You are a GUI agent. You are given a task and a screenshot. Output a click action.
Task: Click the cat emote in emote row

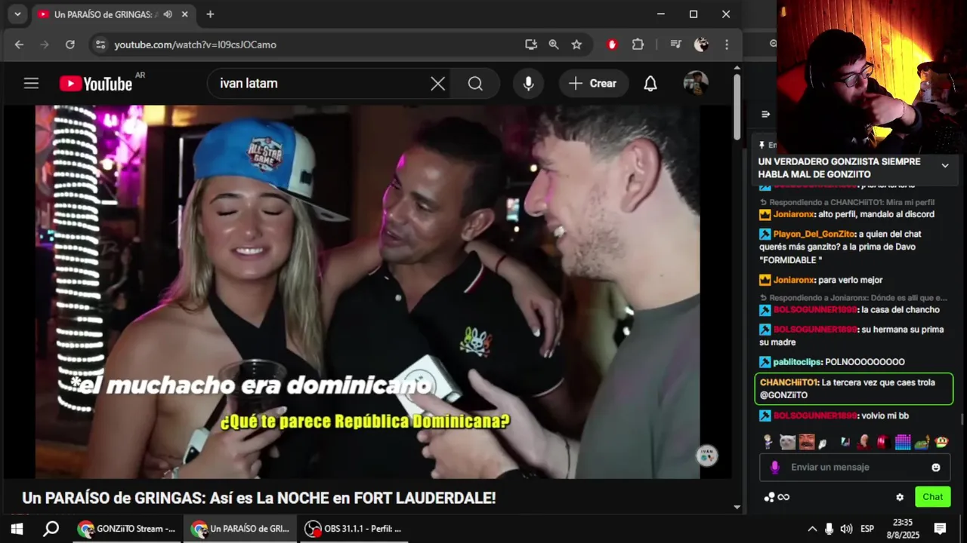click(x=787, y=442)
